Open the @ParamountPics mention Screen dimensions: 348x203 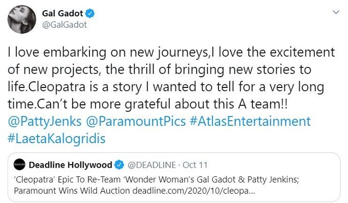click(136, 121)
